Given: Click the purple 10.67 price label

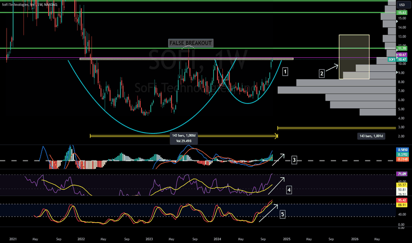Looking at the screenshot, I should [402, 55].
